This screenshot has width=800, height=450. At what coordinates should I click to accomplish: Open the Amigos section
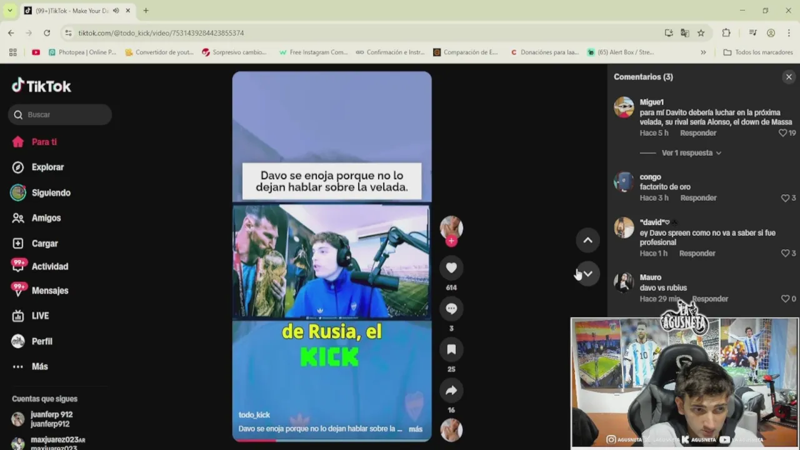coord(37,218)
